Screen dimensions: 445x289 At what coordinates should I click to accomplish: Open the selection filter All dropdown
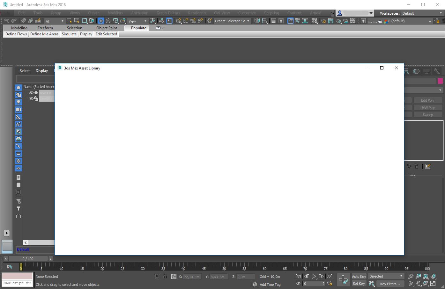point(54,21)
